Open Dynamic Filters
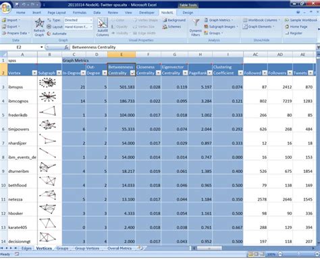This screenshot has height=260, width=320. [x=196, y=27]
